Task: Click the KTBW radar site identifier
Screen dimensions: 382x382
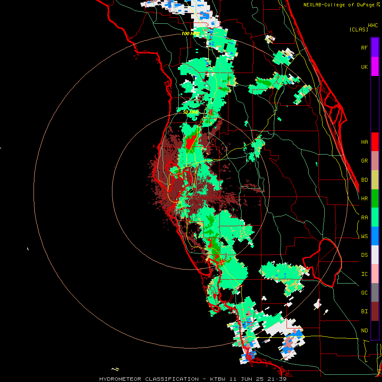Action: point(218,379)
